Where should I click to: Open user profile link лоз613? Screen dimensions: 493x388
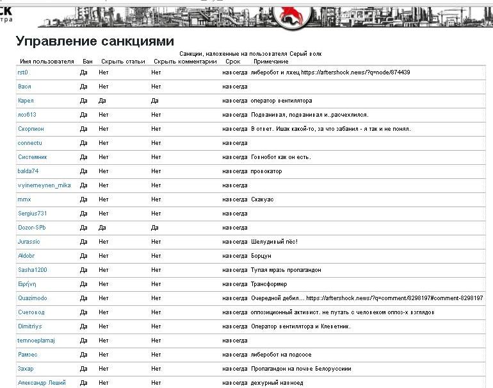(27, 115)
